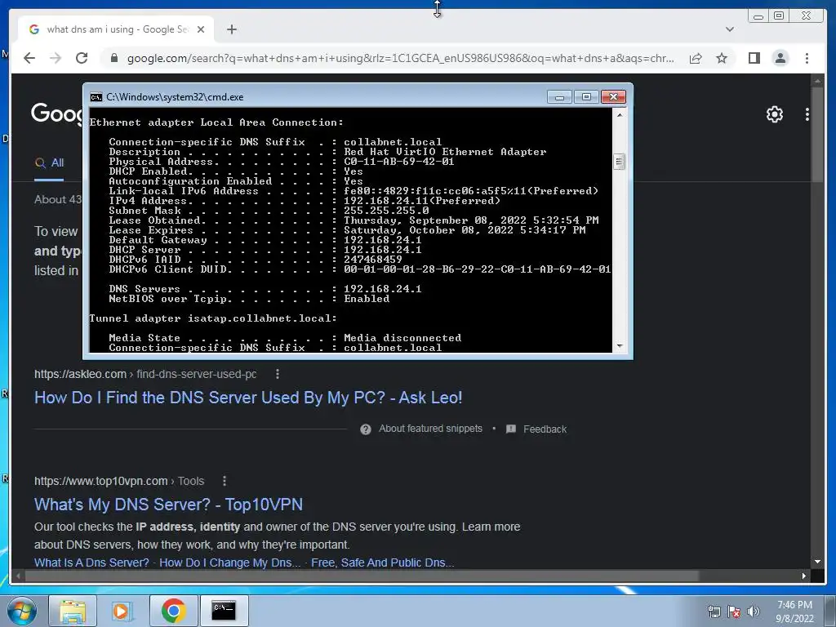Click Chrome page scrollbar down arrow

pyautogui.click(x=817, y=562)
